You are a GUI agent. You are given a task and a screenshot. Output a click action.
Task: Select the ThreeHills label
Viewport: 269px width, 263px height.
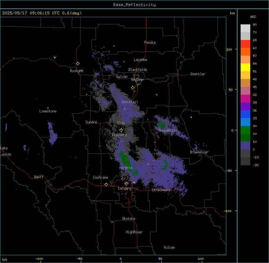168,131
